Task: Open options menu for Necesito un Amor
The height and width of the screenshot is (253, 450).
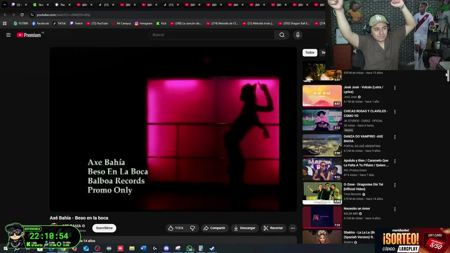Action: click(395, 209)
